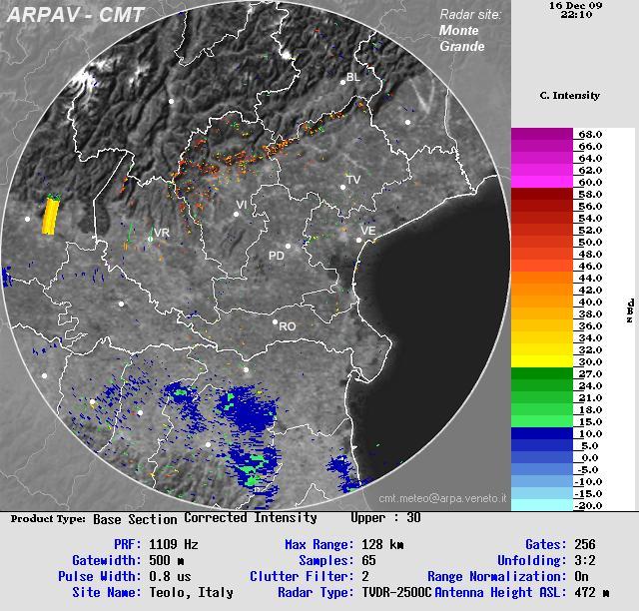Open the cmt.meteo@arpa.veneto.it email link
639x611 pixels.
[442, 497]
